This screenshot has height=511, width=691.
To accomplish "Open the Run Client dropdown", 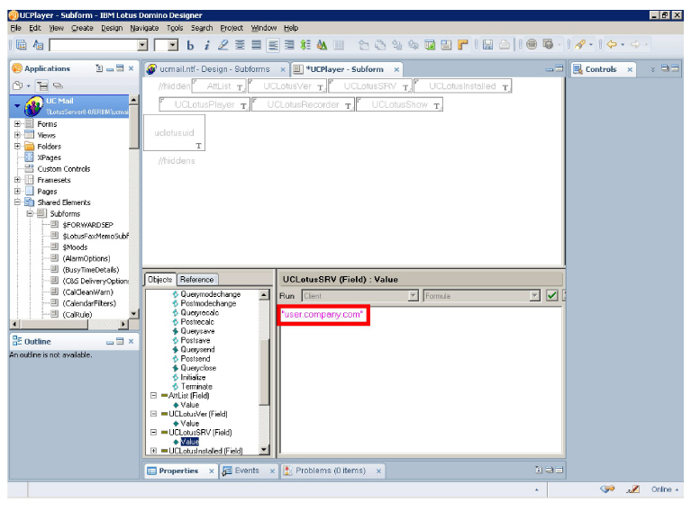I will click(413, 296).
